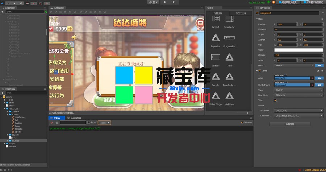Click the Toggle Group control icon
The image size is (326, 172).
[x=229, y=77]
